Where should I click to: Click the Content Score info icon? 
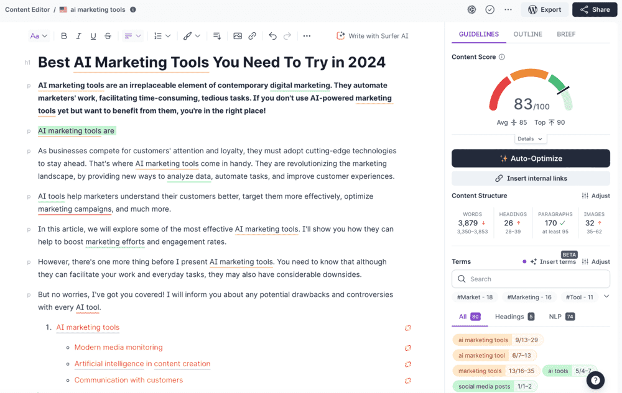[502, 57]
